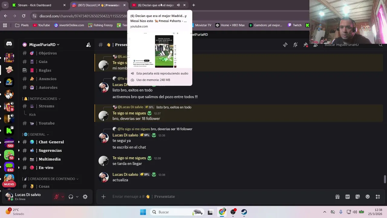Switch to the Discord Presentate tab

point(99,5)
